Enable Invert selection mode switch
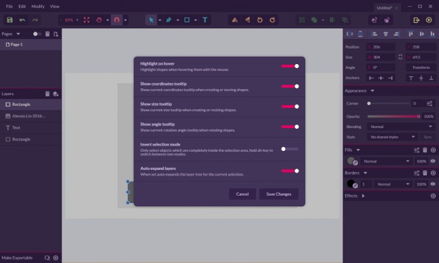This screenshot has width=439, height=263. click(290, 149)
